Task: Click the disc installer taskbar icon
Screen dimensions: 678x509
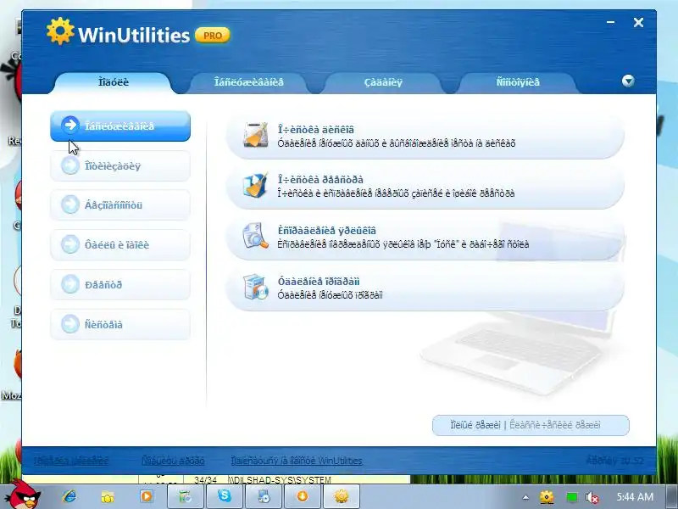Action: point(263,495)
